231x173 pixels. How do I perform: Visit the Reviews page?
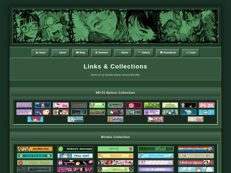coord(101,53)
